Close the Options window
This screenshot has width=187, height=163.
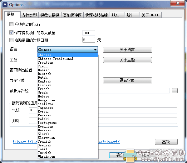pos(177,3)
